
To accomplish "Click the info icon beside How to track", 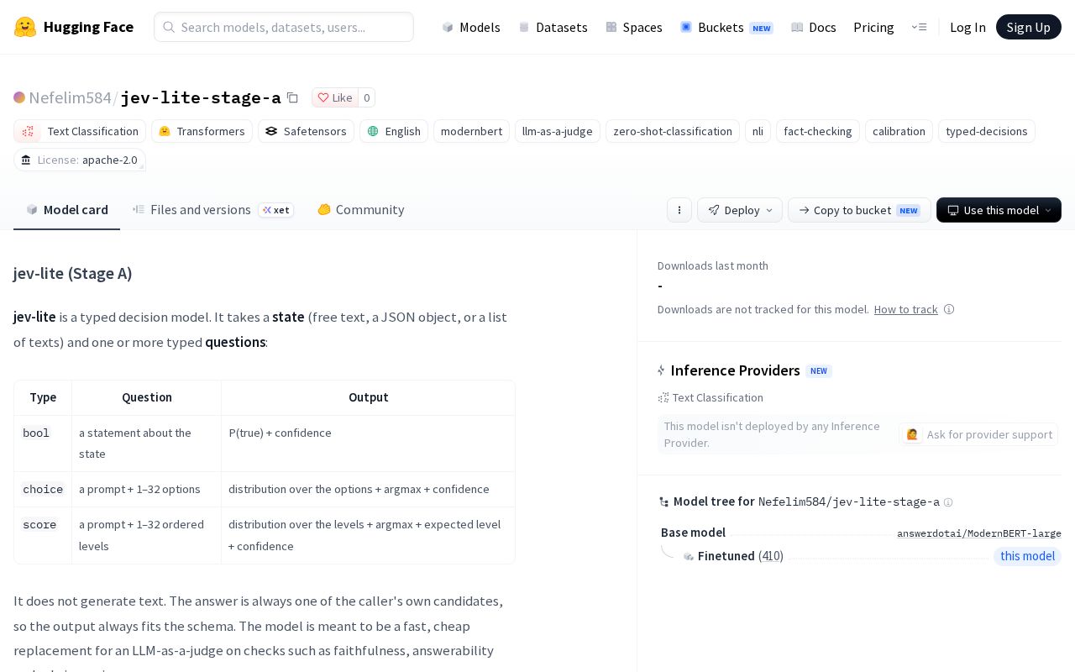I will 949,309.
